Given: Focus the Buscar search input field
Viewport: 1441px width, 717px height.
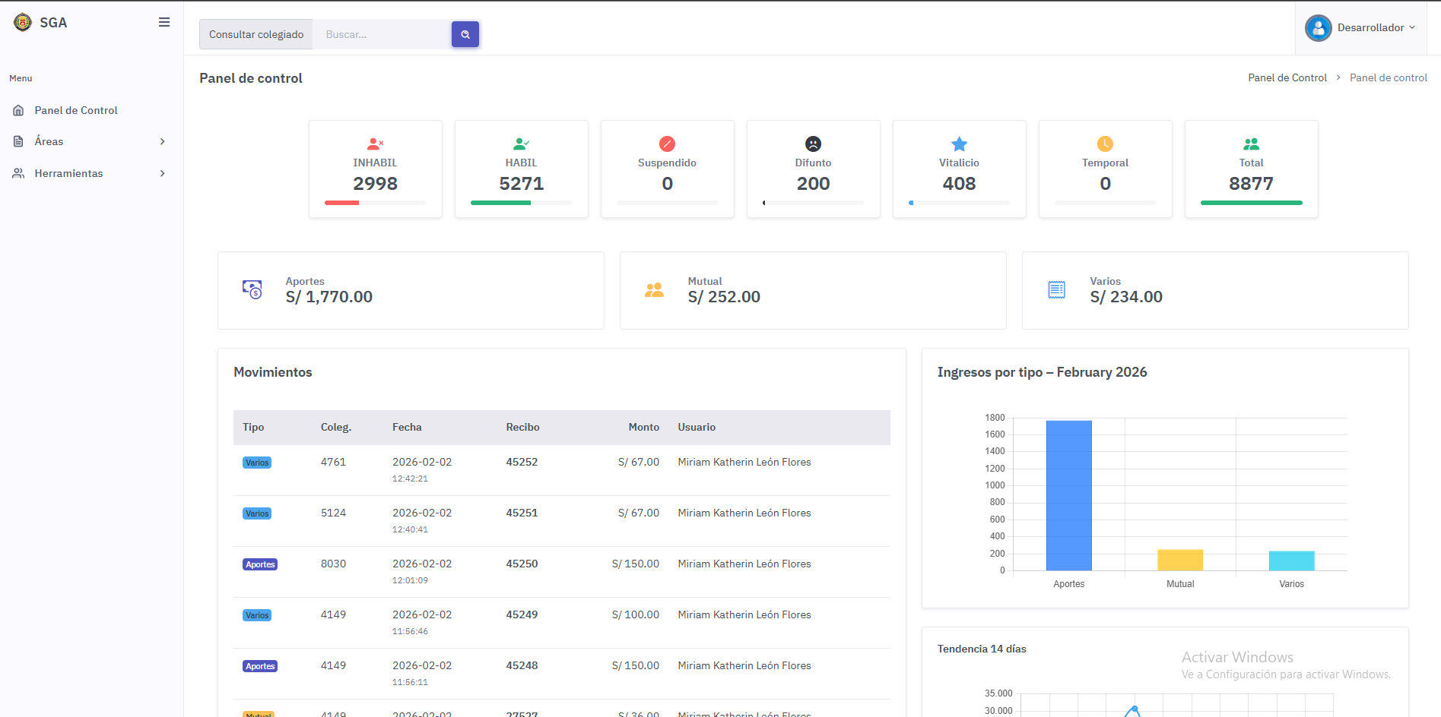Looking at the screenshot, I should [x=382, y=34].
